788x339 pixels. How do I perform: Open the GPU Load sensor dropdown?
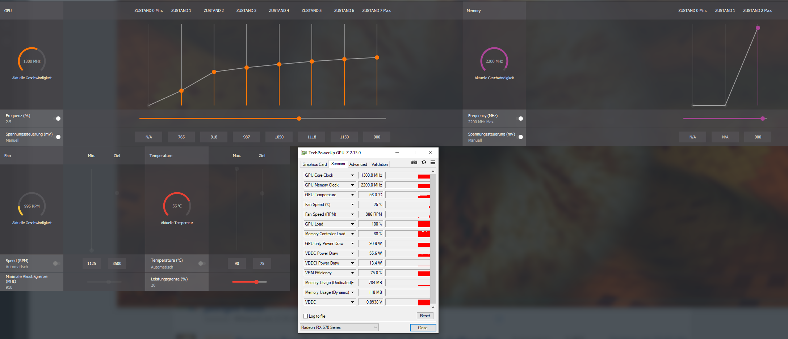[x=352, y=224]
